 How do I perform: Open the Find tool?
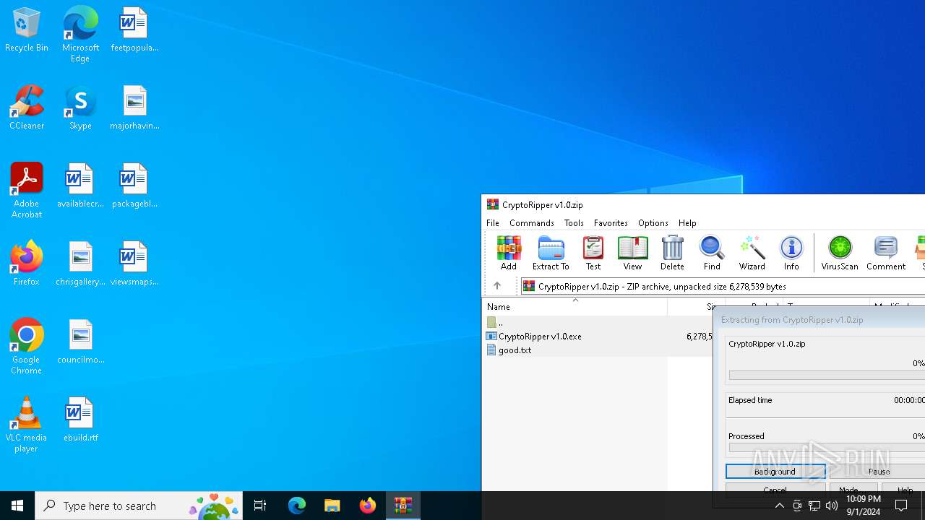(x=712, y=253)
